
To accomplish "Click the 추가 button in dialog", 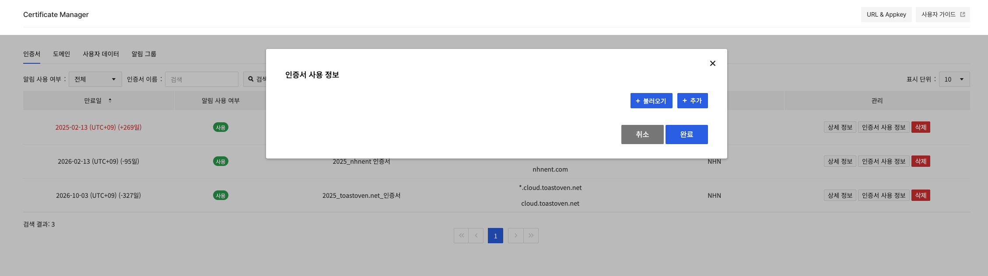I will [692, 100].
